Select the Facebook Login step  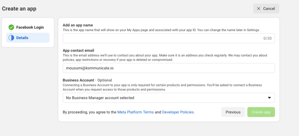28,27
